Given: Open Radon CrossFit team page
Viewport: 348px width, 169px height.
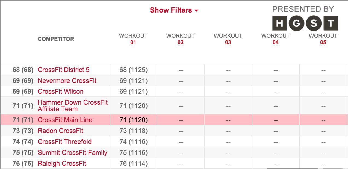Looking at the screenshot, I should click(x=60, y=131).
